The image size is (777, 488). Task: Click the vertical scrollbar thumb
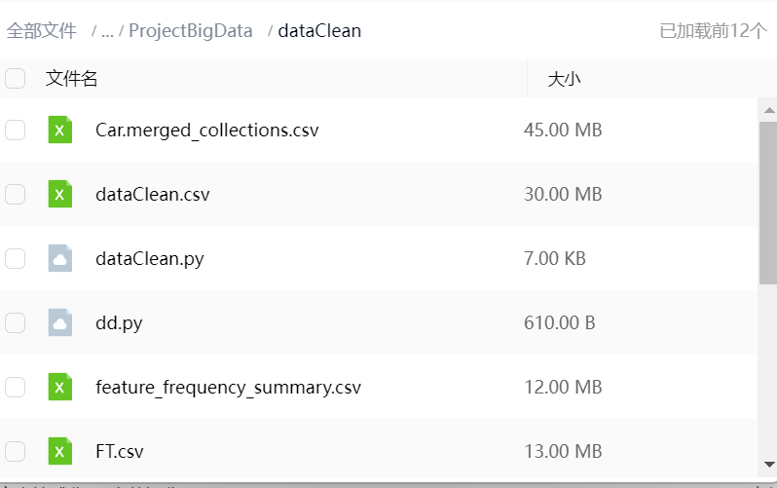[768, 203]
